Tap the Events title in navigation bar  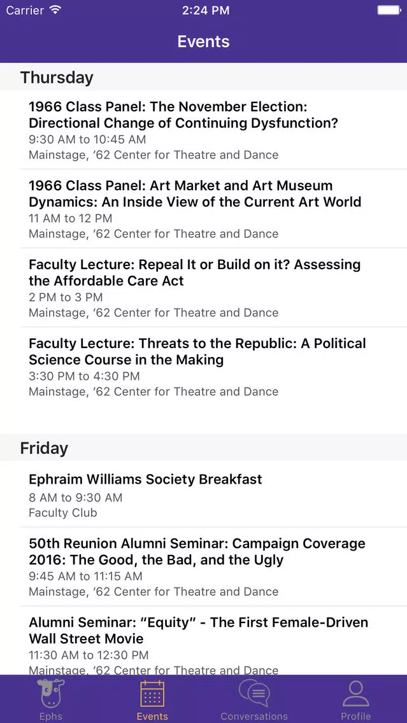point(204,41)
